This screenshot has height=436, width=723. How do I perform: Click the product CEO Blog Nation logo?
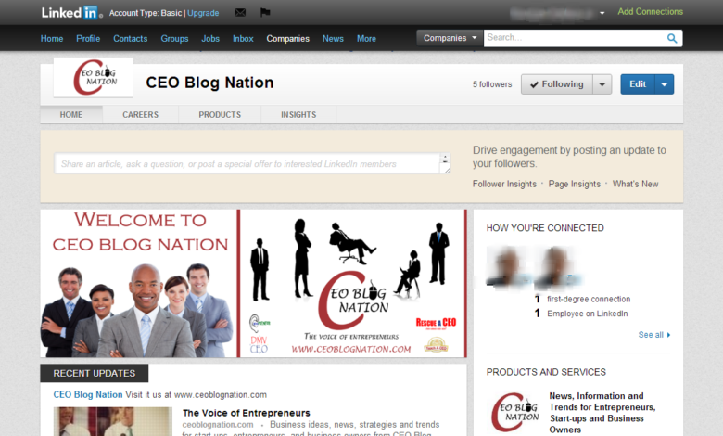point(514,412)
